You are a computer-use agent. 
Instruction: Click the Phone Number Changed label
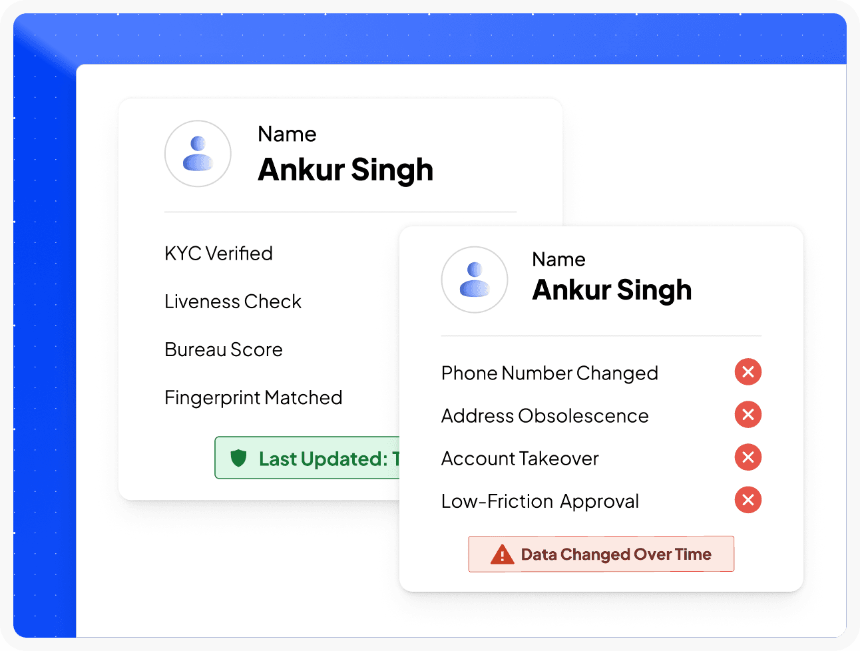click(x=550, y=373)
